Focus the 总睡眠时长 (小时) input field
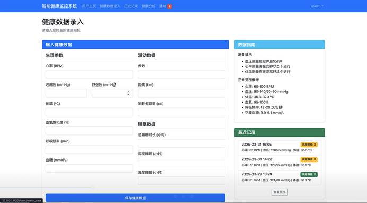367x203 pixels. click(181, 143)
